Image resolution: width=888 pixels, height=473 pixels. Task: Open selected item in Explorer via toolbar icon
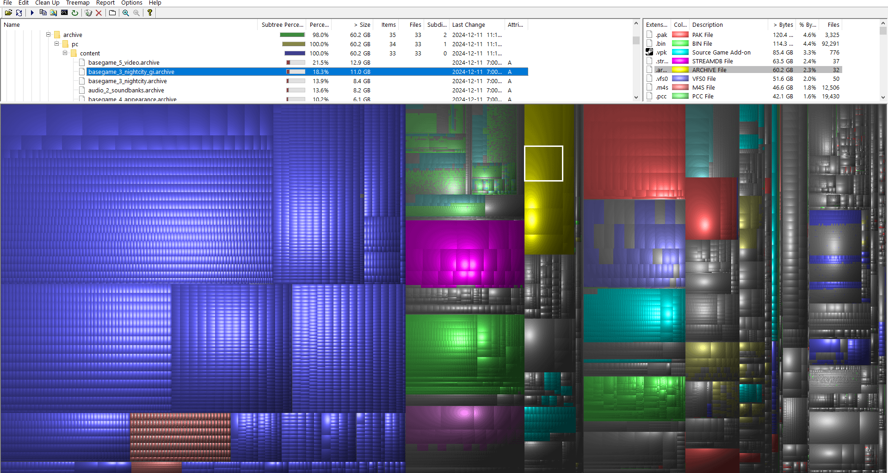click(53, 12)
